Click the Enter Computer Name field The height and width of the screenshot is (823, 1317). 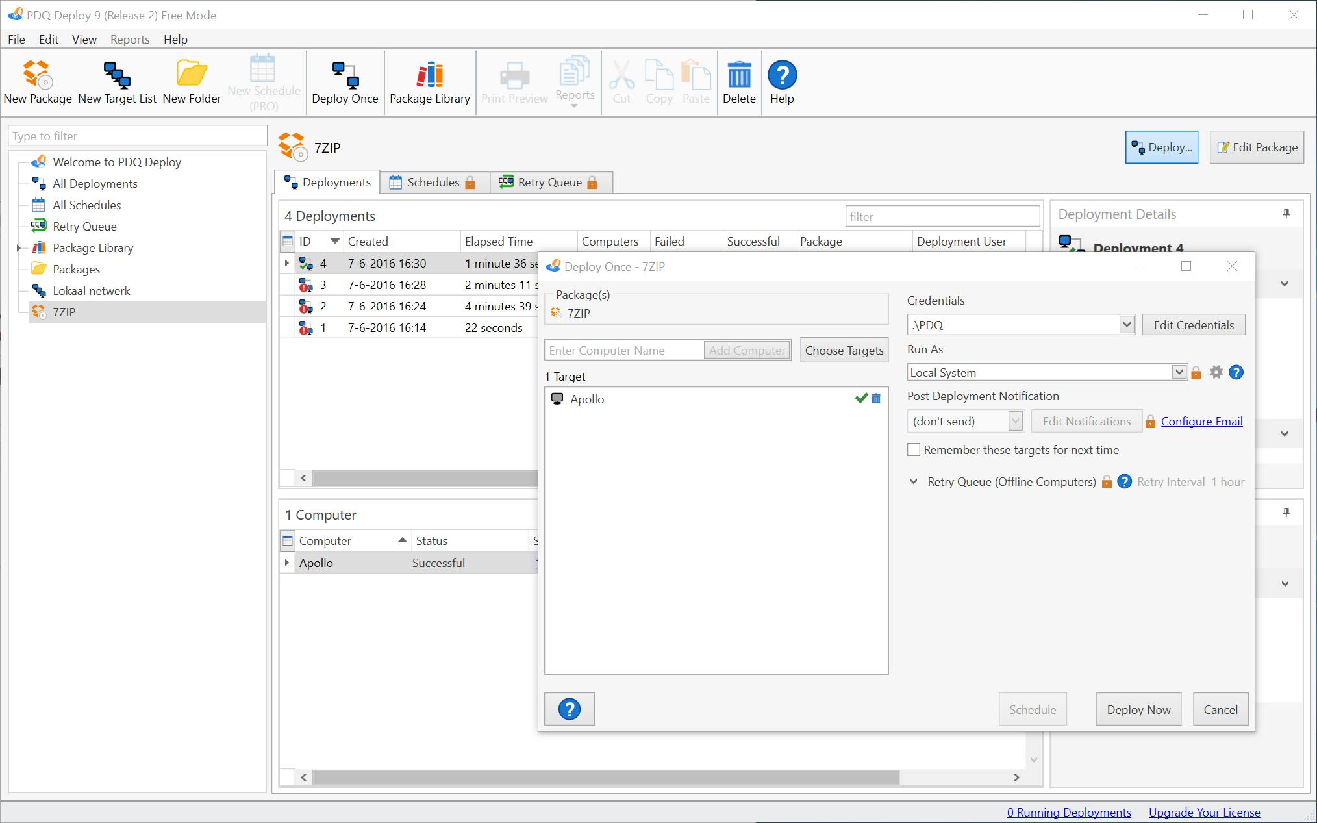point(623,351)
